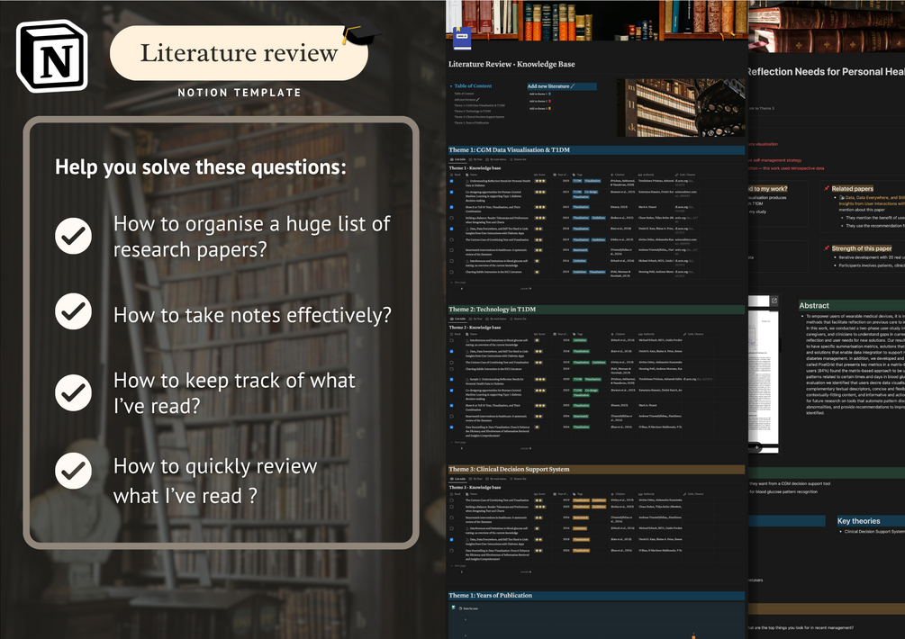Tick Read for Smartwatch interventions row, Theme 1
905x639 pixels.
coord(451,250)
